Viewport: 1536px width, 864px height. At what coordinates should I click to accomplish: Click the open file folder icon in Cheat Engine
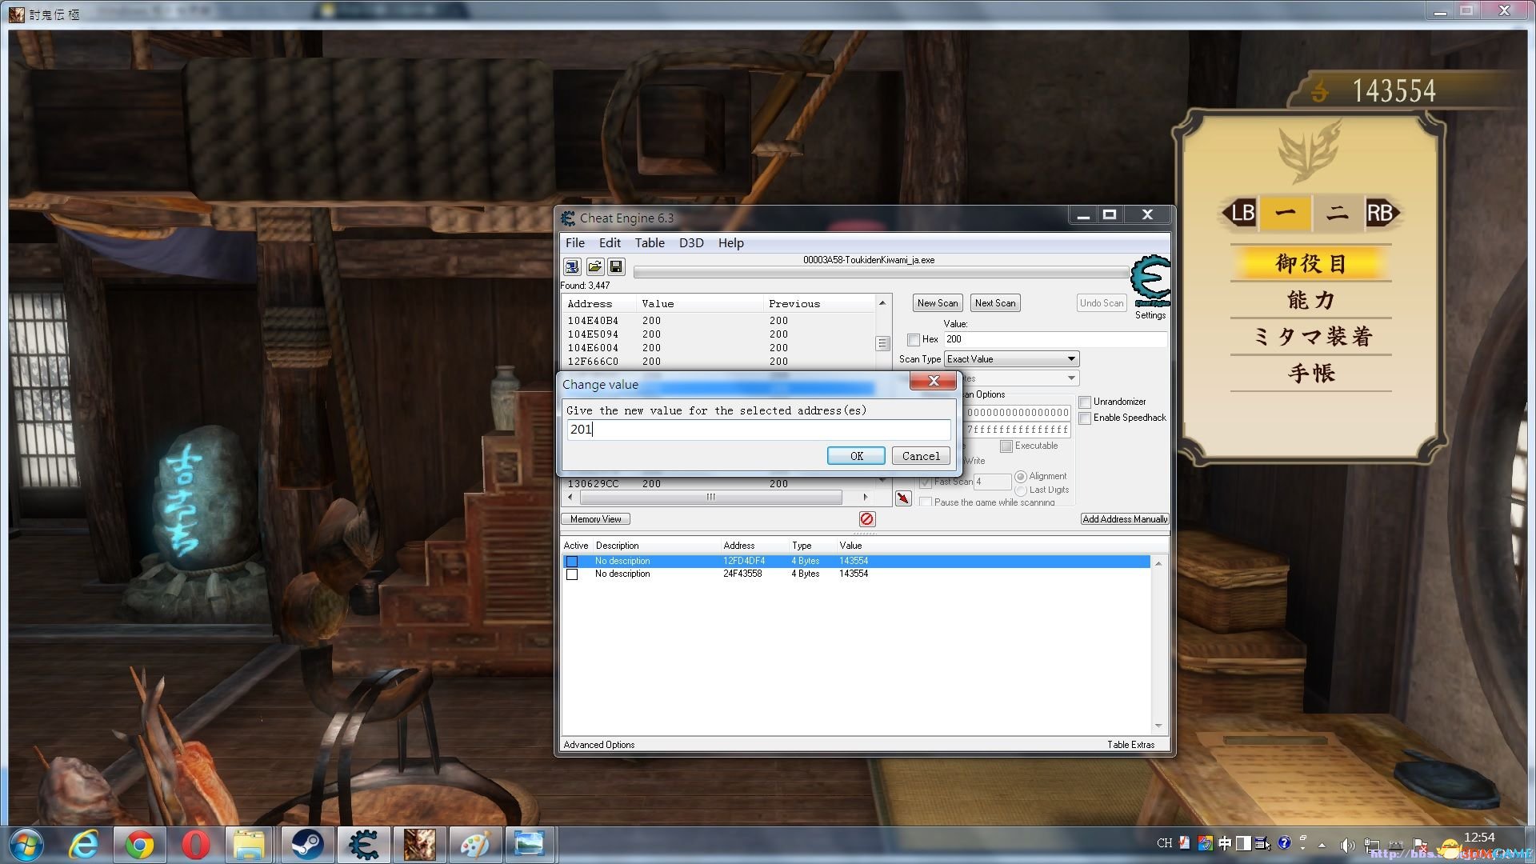point(594,266)
